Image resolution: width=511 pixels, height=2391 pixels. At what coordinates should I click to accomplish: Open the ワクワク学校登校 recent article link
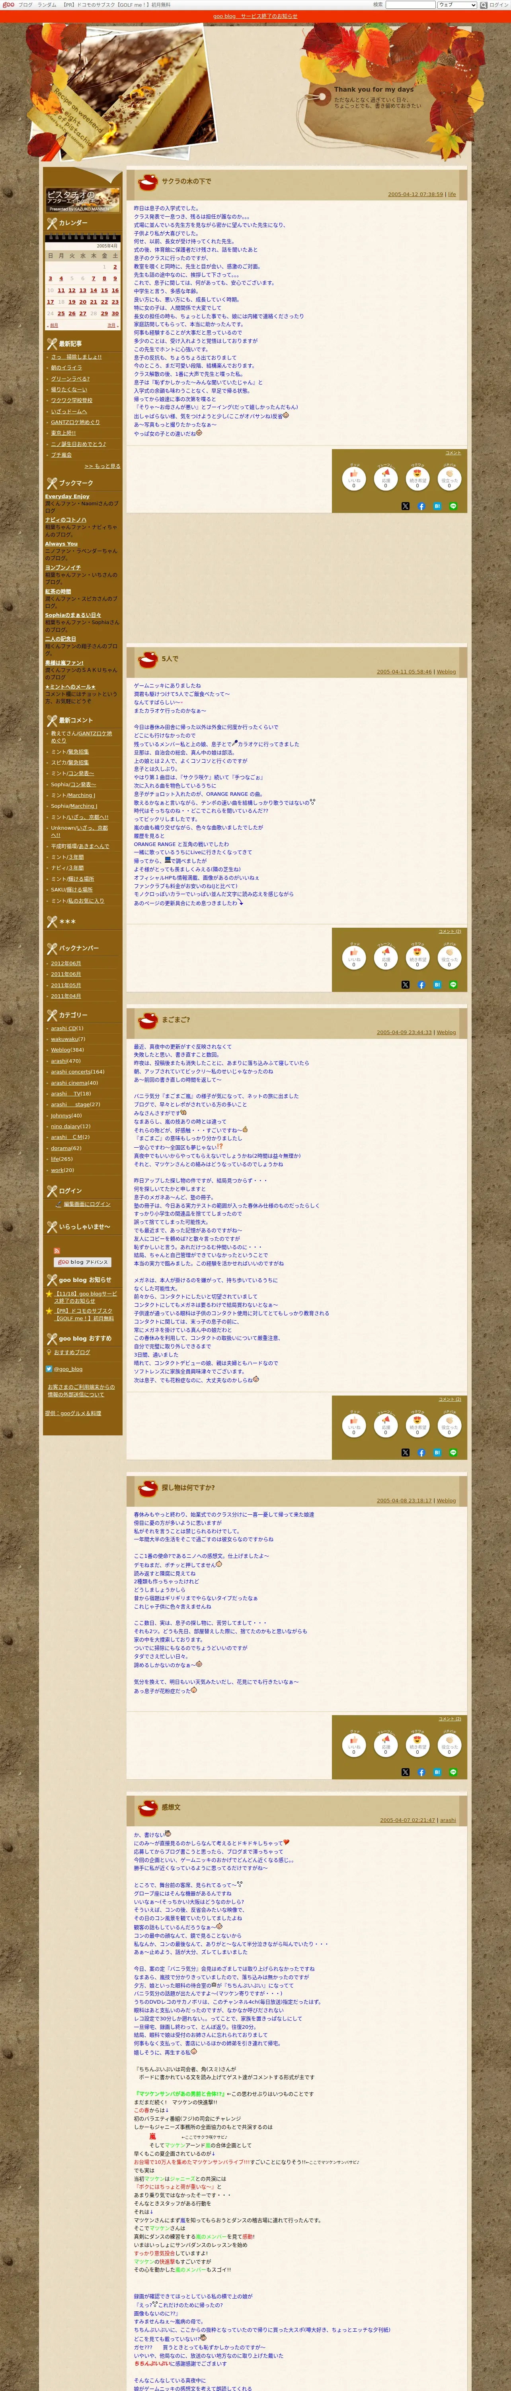coord(71,400)
